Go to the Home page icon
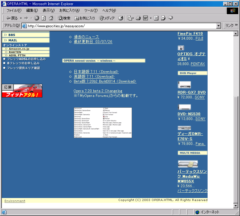240x216 pixels. 51,18
